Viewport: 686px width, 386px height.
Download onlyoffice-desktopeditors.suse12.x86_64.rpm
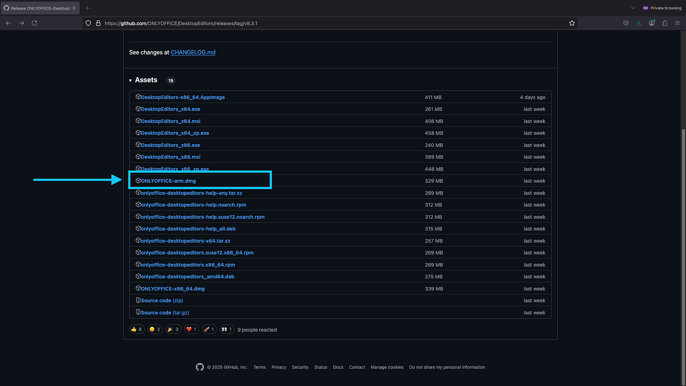(197, 253)
